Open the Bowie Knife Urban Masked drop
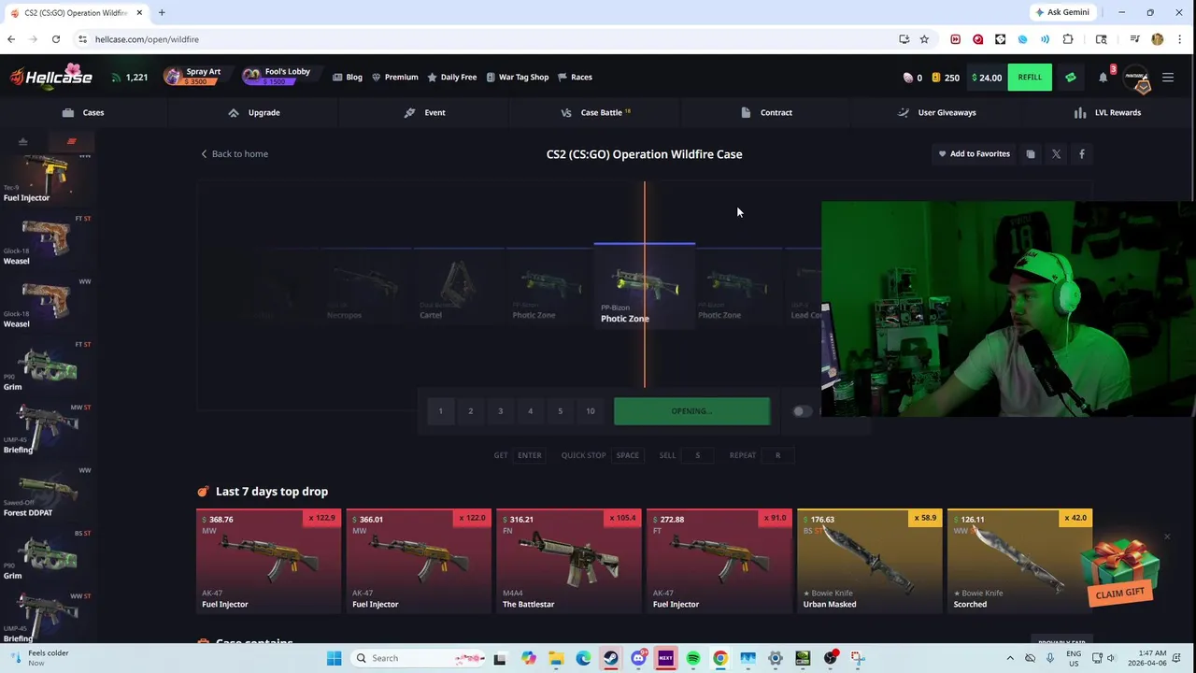Image resolution: width=1196 pixels, height=673 pixels. coord(869,561)
